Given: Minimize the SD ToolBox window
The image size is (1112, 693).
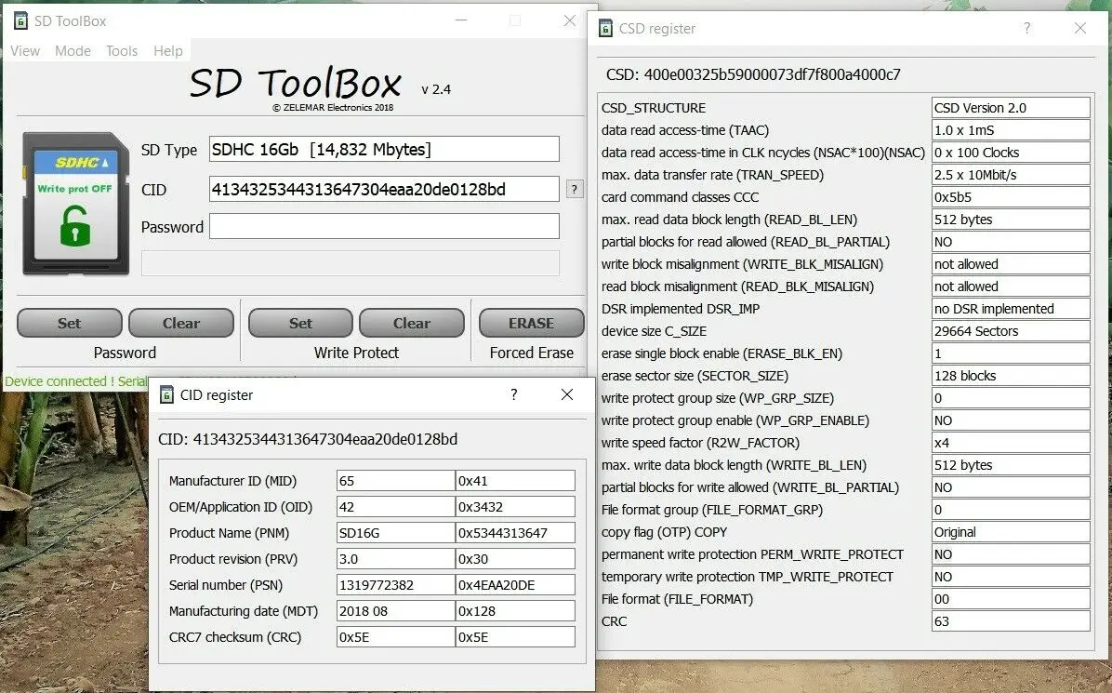Looking at the screenshot, I should (461, 20).
